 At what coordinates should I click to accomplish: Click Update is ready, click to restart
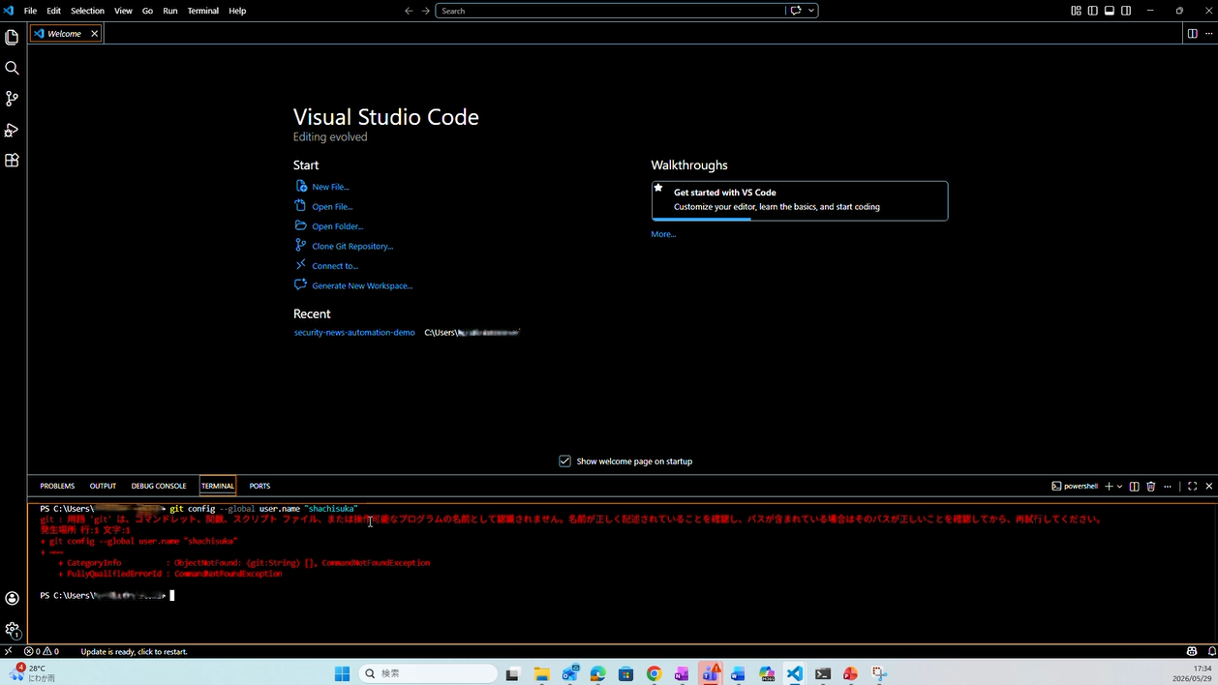135,651
